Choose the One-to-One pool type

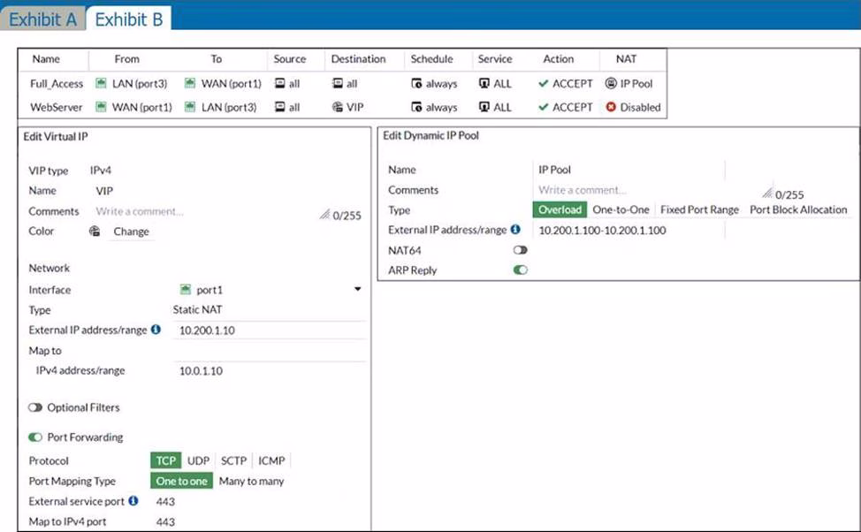click(621, 209)
